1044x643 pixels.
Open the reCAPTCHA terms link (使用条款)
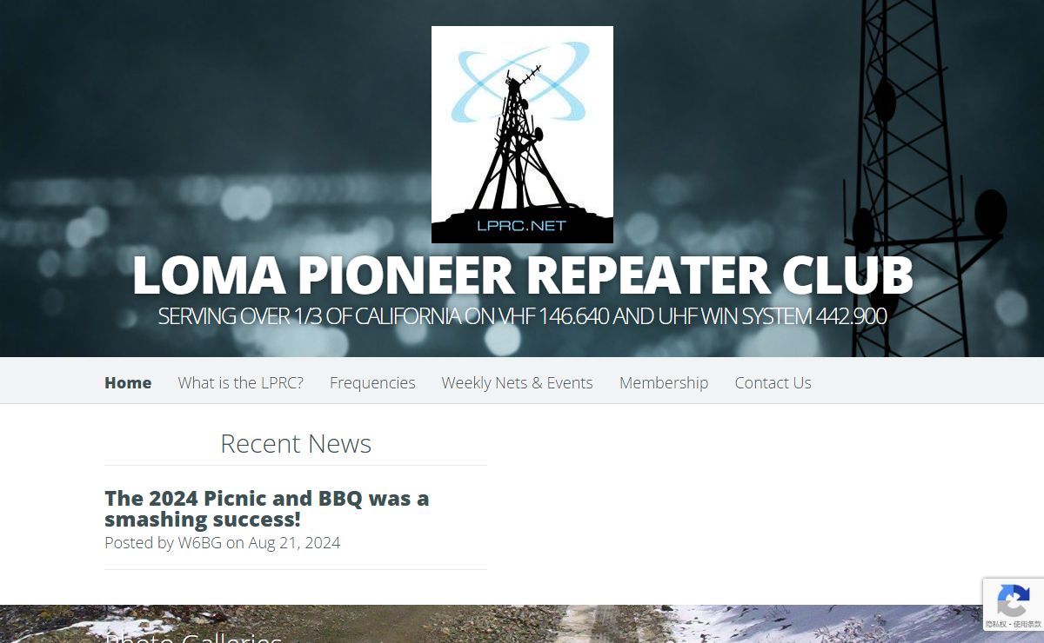coord(1027,625)
